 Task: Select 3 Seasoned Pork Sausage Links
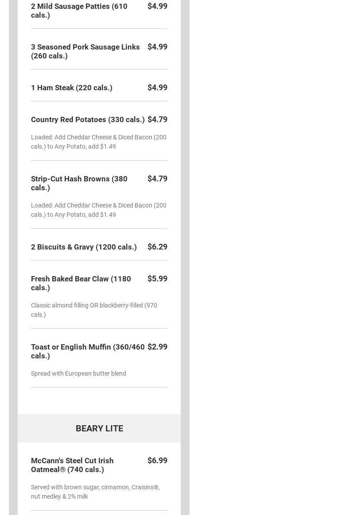coord(85,51)
